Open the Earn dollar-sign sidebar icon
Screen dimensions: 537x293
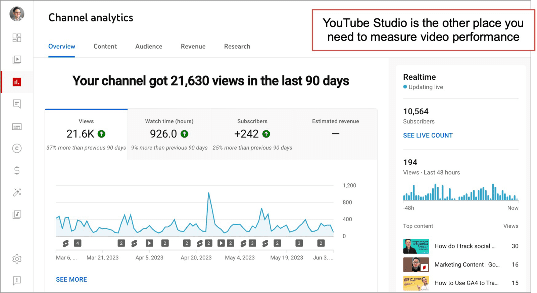[17, 170]
